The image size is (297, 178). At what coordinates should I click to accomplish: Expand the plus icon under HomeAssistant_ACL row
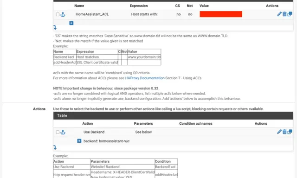71,23
